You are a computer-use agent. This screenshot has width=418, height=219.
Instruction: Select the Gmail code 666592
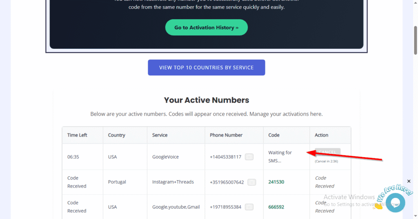pyautogui.click(x=276, y=207)
